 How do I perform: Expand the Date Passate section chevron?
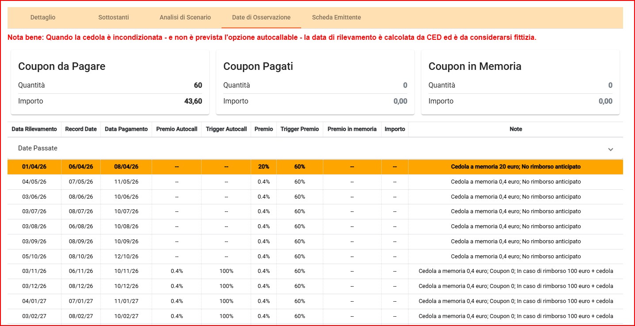611,149
